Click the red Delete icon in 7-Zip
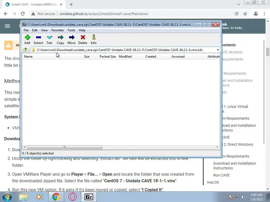Screen dimensions: 270x202 [x=83, y=39]
